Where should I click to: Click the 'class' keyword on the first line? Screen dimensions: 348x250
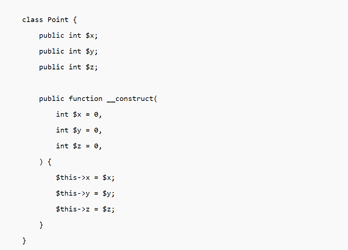click(32, 19)
